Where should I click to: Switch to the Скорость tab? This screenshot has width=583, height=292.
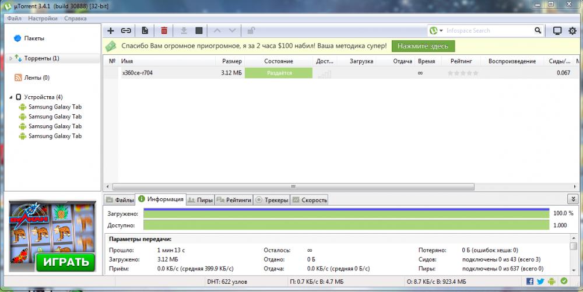coord(310,200)
